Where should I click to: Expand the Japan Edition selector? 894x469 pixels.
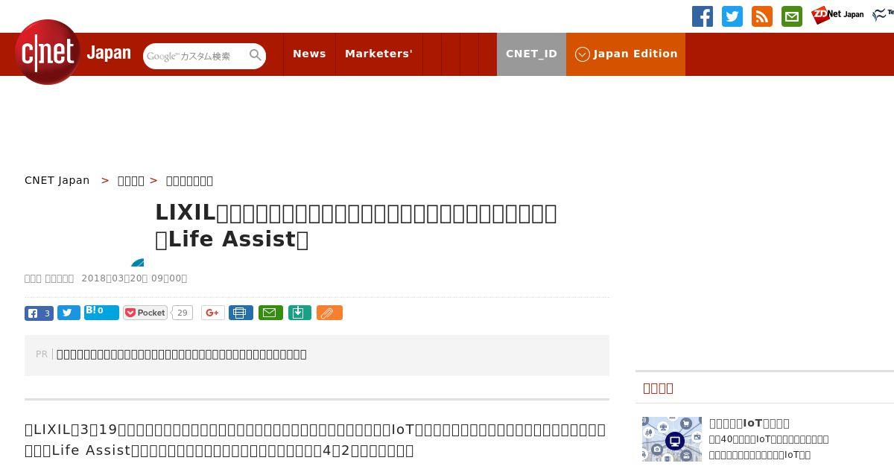click(x=626, y=54)
